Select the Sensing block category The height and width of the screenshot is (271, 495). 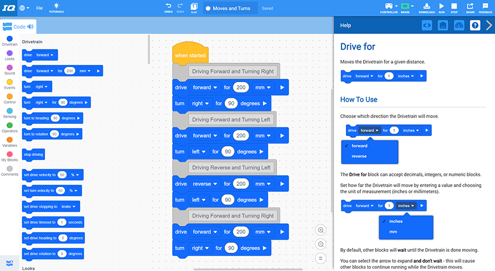click(x=9, y=112)
